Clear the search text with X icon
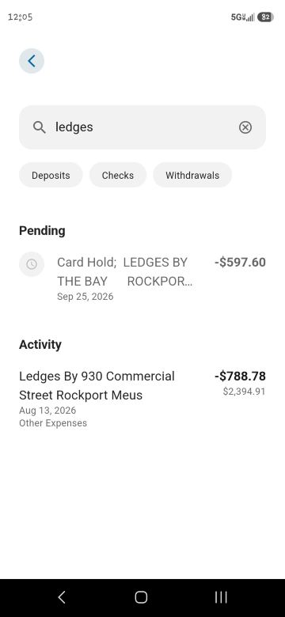Viewport: 285px width, 617px height. 245,127
